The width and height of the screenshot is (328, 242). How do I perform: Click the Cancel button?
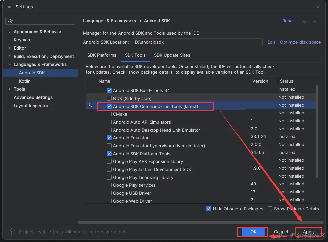[x=281, y=232]
